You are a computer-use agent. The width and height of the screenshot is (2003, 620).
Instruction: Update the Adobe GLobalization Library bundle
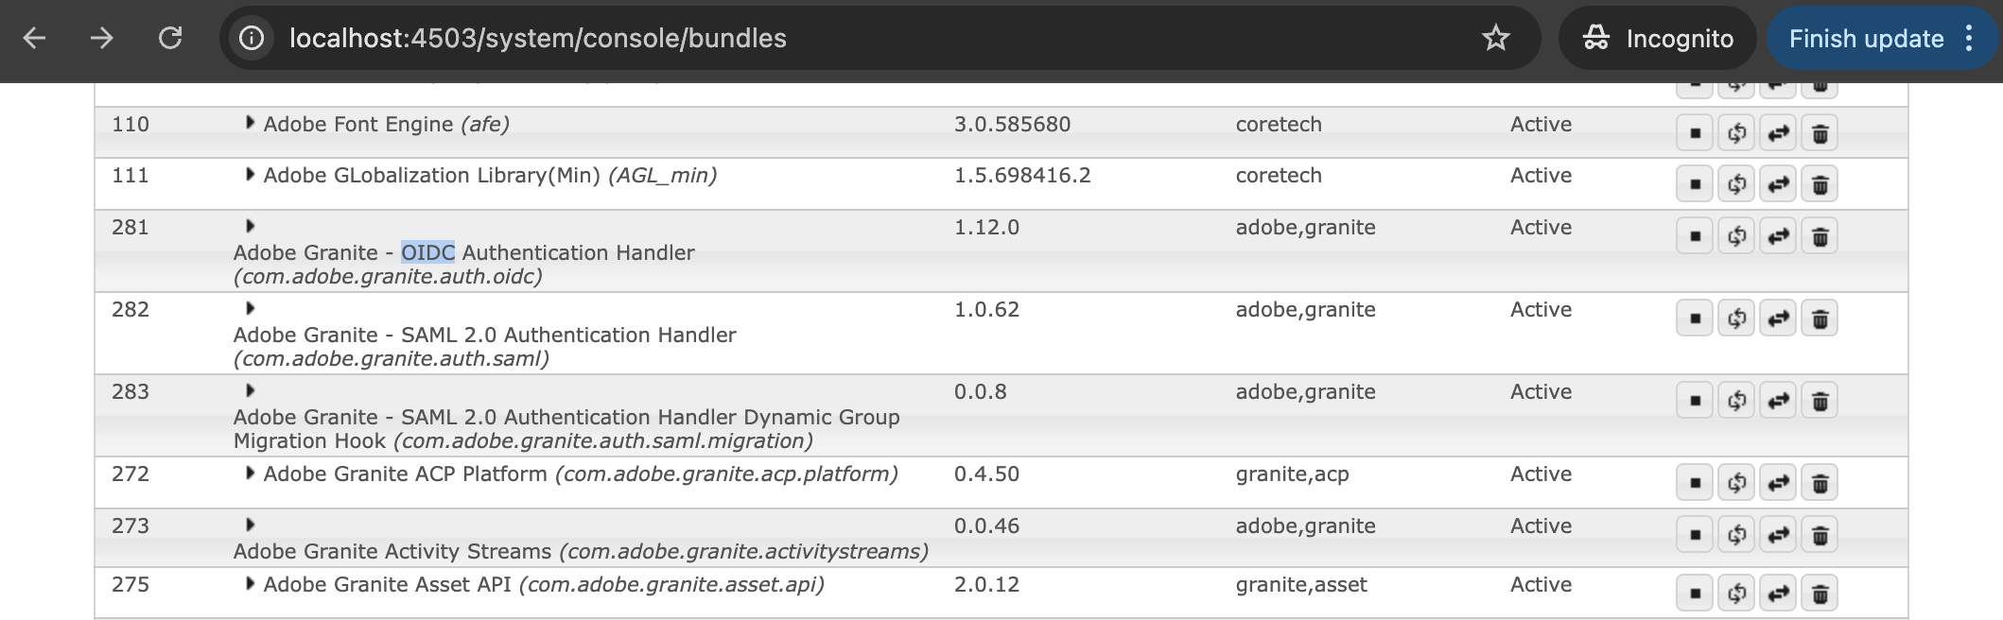click(x=1778, y=184)
